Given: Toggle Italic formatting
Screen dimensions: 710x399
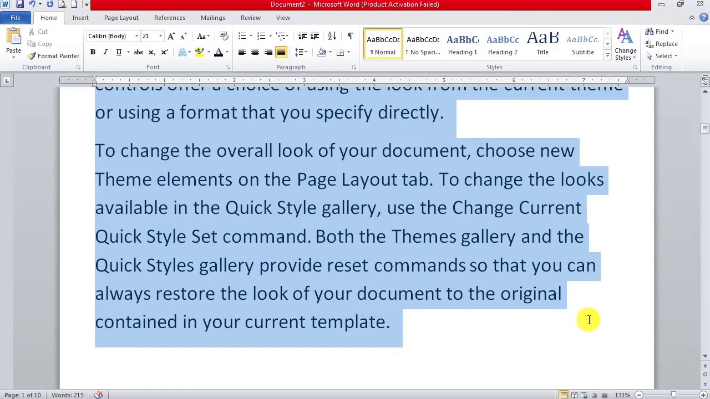Looking at the screenshot, I should [x=105, y=52].
